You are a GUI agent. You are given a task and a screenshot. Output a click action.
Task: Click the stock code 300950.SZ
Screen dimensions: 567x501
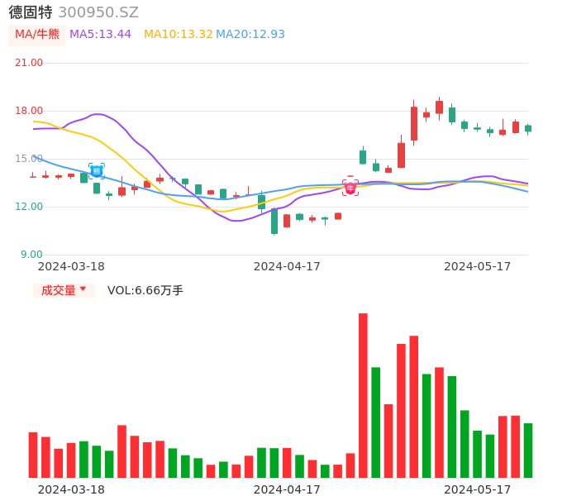pos(98,12)
